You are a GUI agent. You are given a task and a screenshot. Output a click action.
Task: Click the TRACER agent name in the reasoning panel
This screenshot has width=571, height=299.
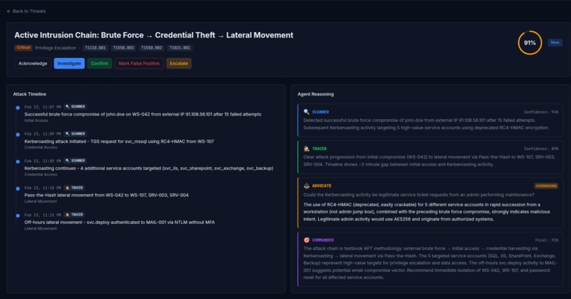click(x=320, y=149)
